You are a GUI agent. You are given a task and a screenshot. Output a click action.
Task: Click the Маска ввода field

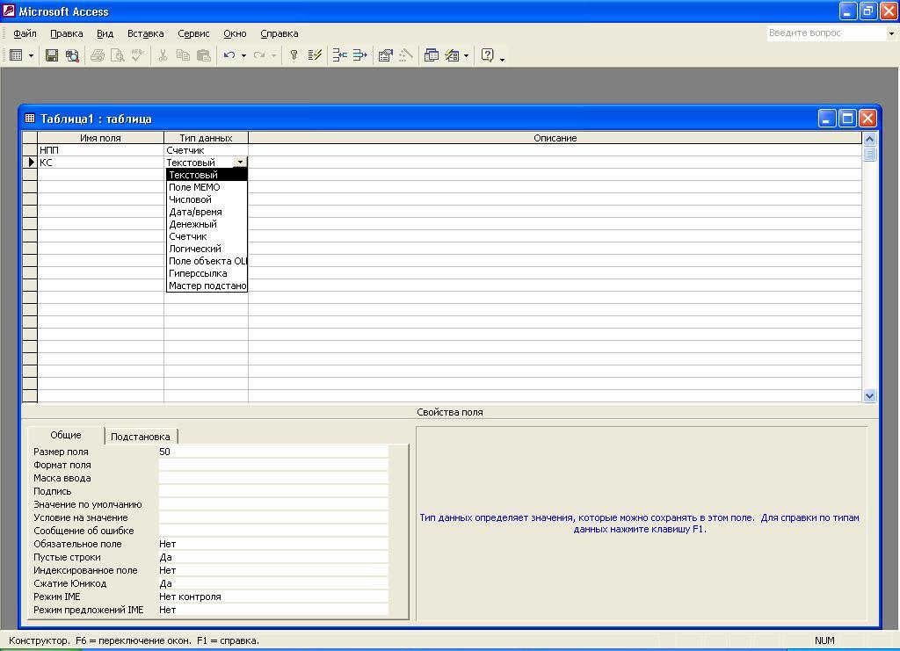point(273,478)
